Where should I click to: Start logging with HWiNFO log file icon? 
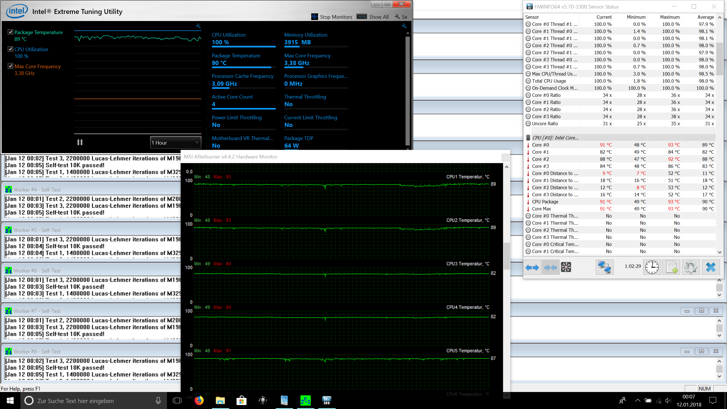click(x=671, y=267)
